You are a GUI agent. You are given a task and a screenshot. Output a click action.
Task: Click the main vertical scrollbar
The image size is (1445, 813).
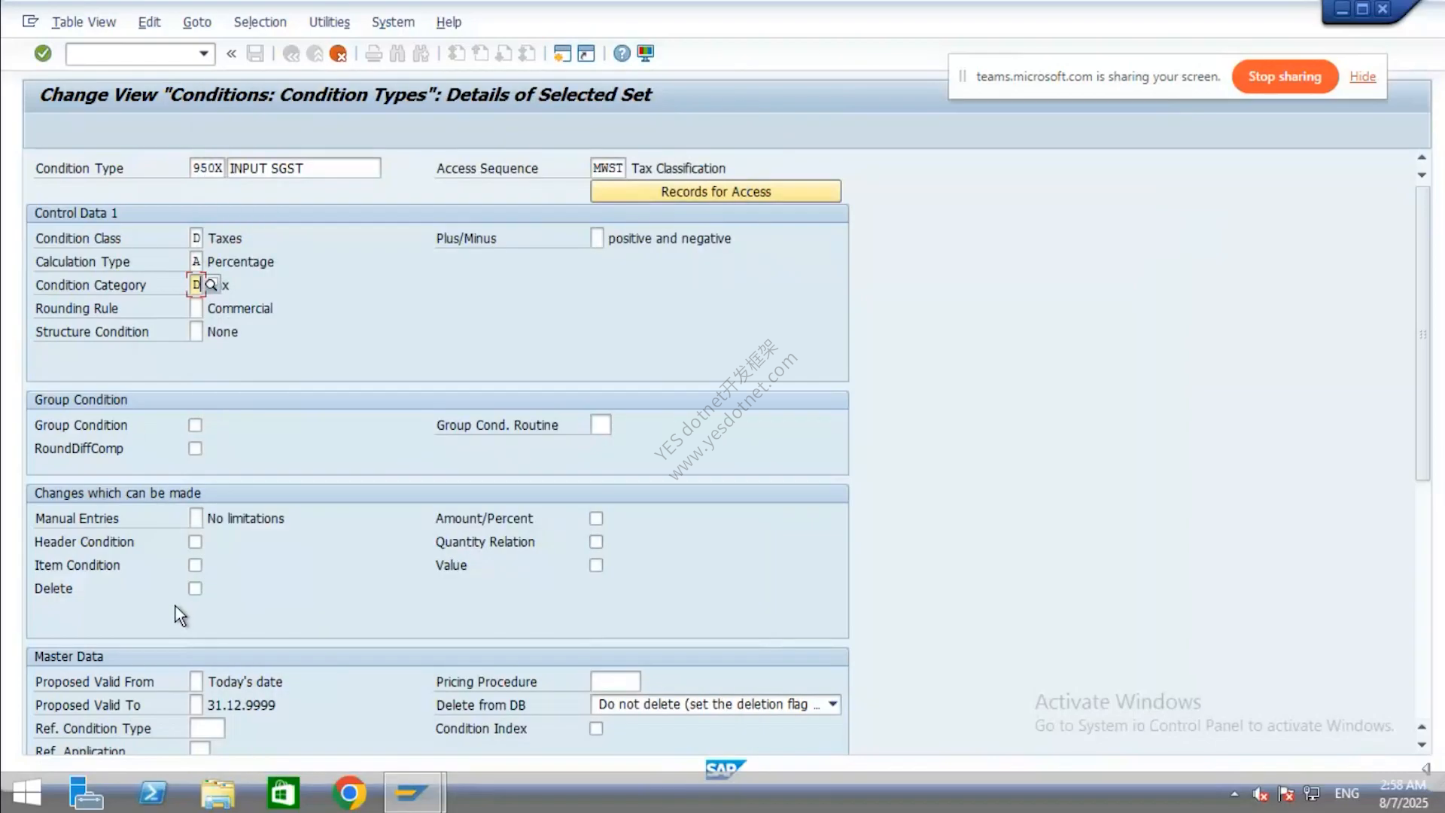(1422, 333)
